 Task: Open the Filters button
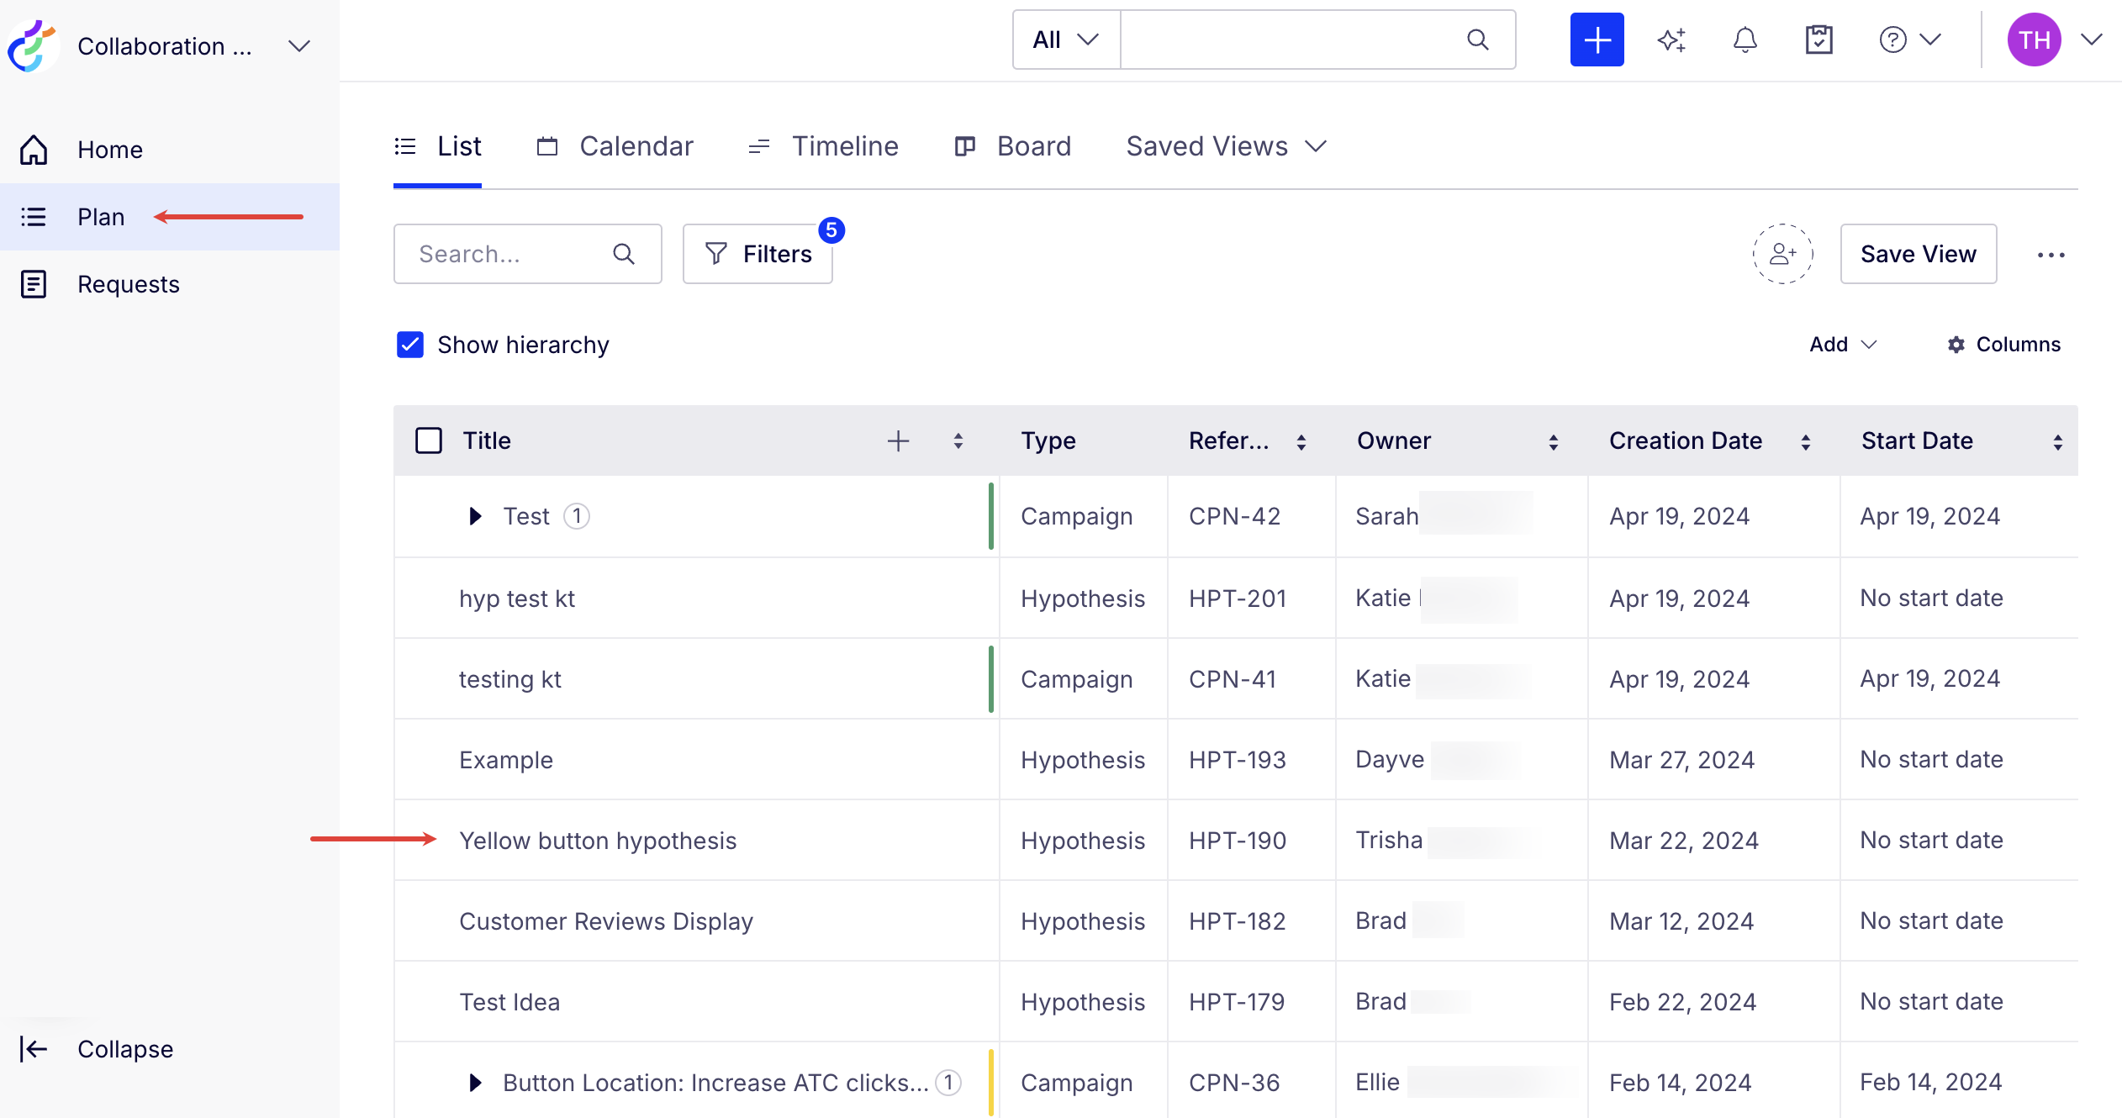click(757, 254)
